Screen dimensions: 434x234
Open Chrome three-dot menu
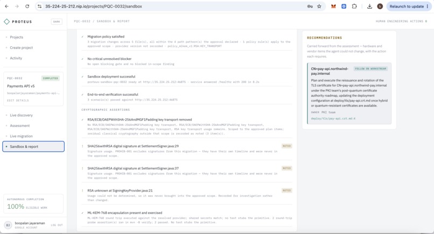click(x=428, y=6)
